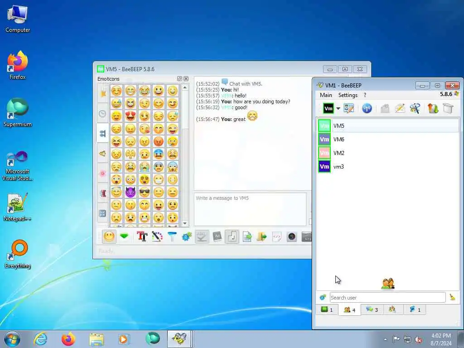Click the black Vm user avatar button
The image size is (464, 348).
tap(329, 109)
